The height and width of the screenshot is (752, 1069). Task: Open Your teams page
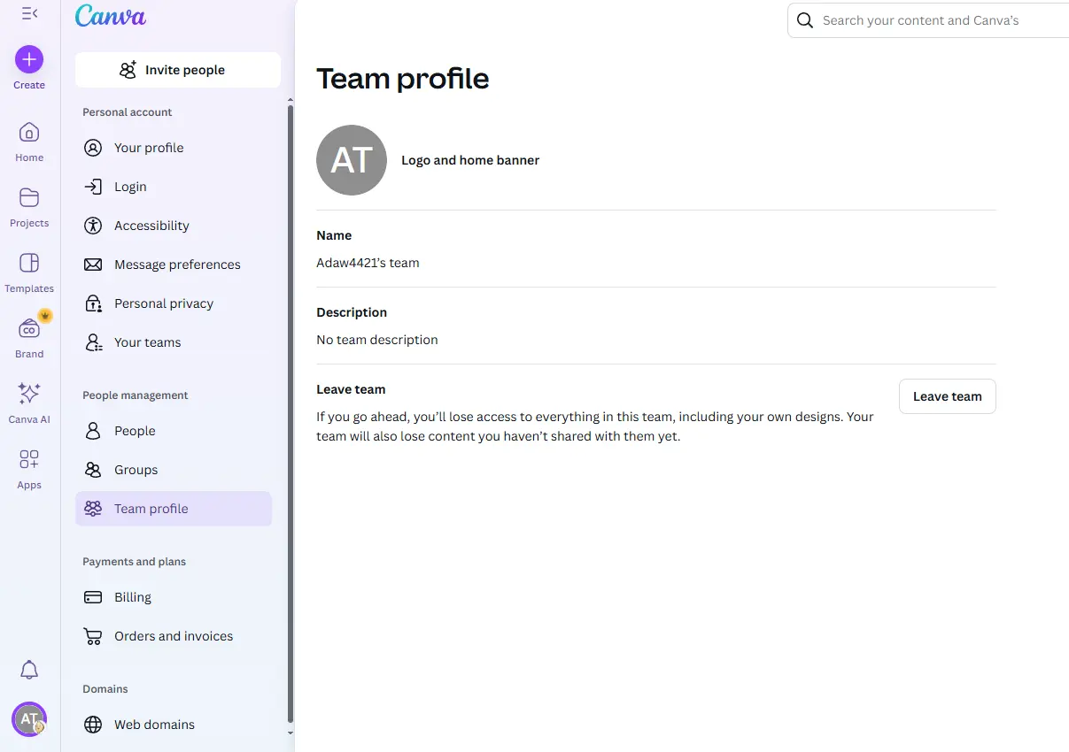coord(174,342)
